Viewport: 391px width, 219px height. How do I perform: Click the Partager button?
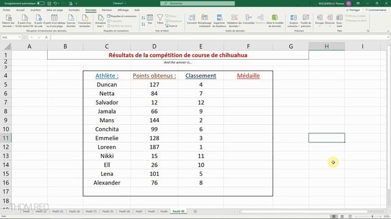353,10
